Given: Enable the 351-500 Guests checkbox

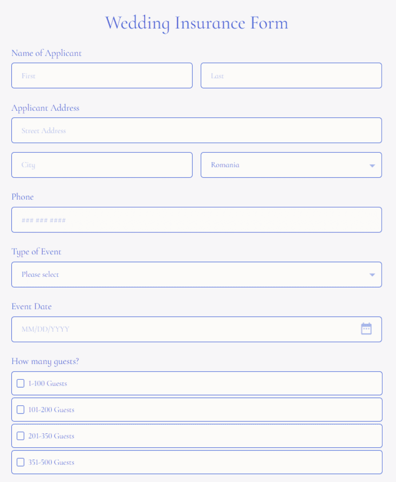Looking at the screenshot, I should coord(20,462).
